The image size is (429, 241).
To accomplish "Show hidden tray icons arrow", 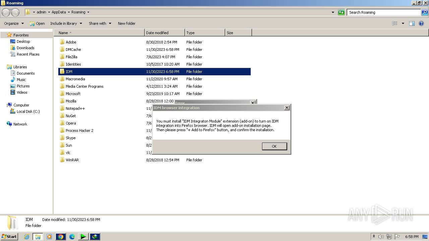I will click(x=374, y=237).
